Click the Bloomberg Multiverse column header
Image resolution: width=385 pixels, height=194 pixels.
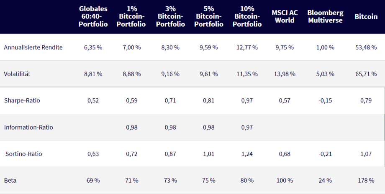point(325,17)
